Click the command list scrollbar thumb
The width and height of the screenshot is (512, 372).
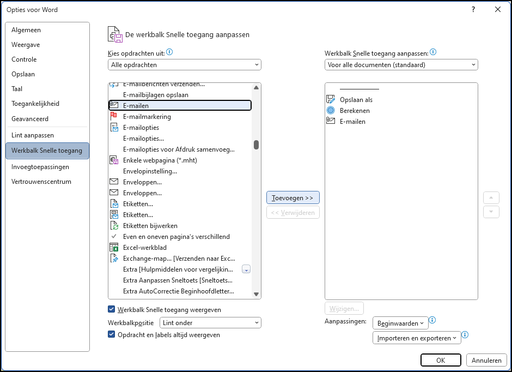(257, 145)
